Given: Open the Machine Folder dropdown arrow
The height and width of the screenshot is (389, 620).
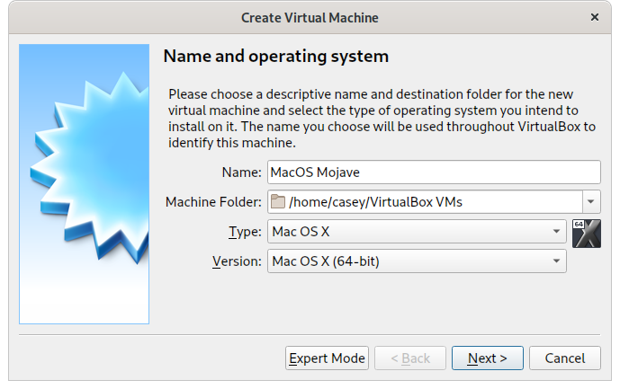Looking at the screenshot, I should click(x=591, y=201).
